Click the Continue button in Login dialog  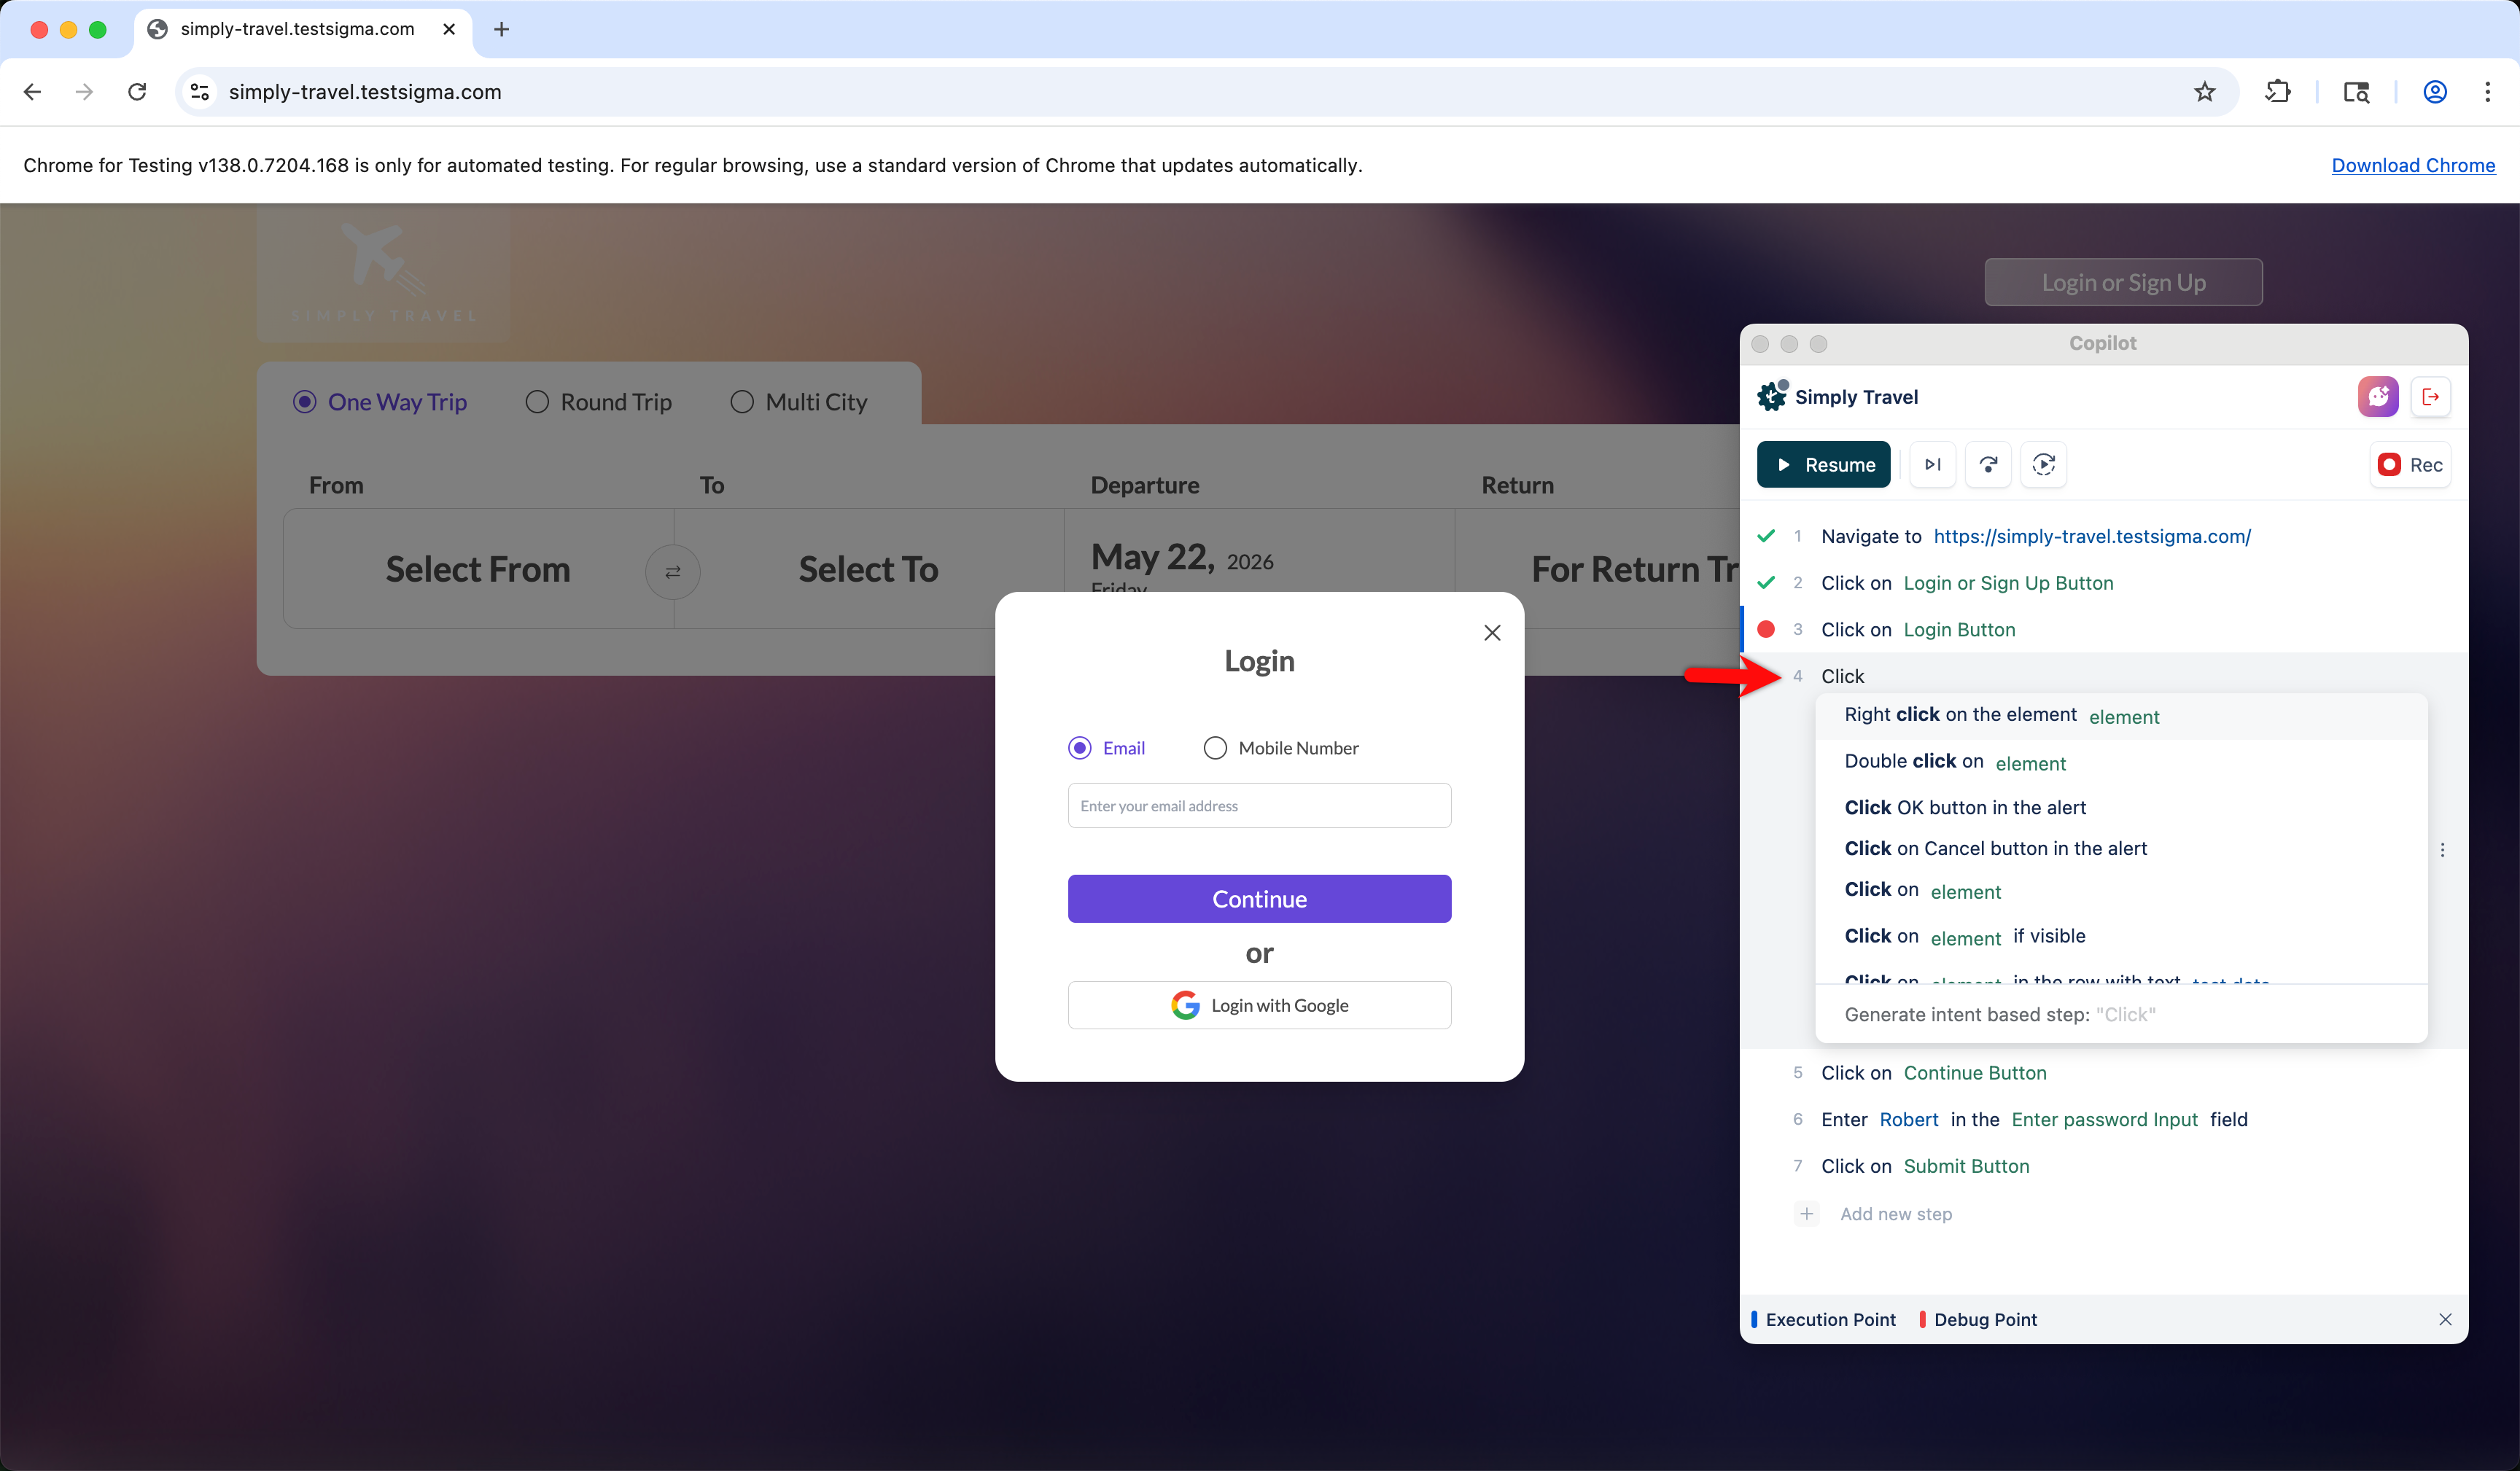pos(1259,899)
